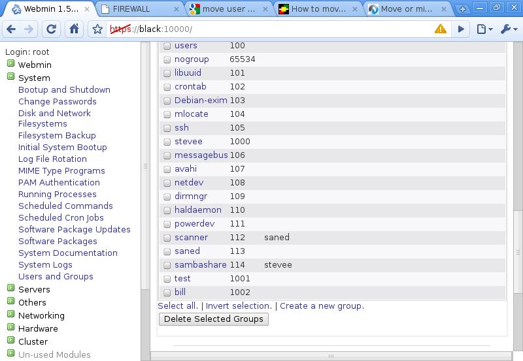Check the box next to stevee group
The image size is (523, 361).
pos(167,142)
